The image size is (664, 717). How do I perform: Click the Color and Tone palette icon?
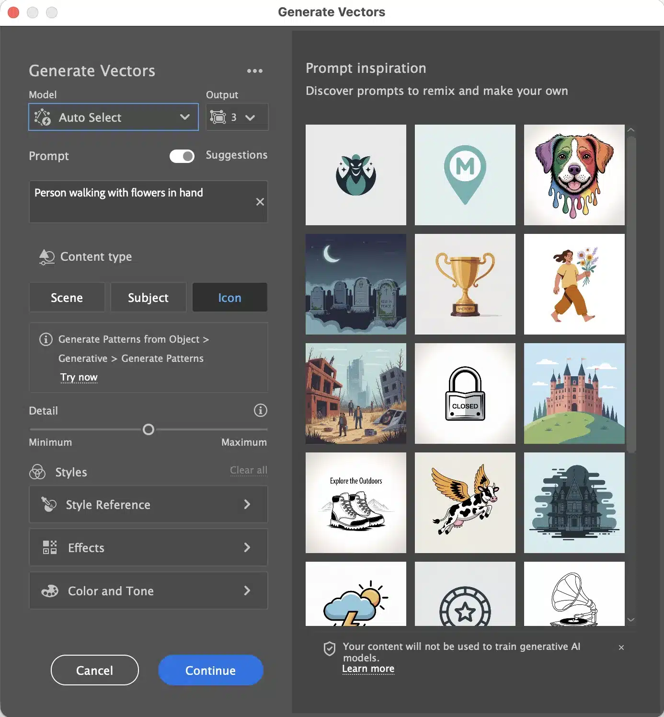[50, 591]
